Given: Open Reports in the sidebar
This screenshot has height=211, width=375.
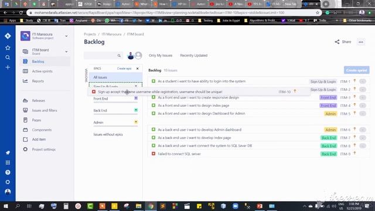Looking at the screenshot, I should [x=46, y=81].
